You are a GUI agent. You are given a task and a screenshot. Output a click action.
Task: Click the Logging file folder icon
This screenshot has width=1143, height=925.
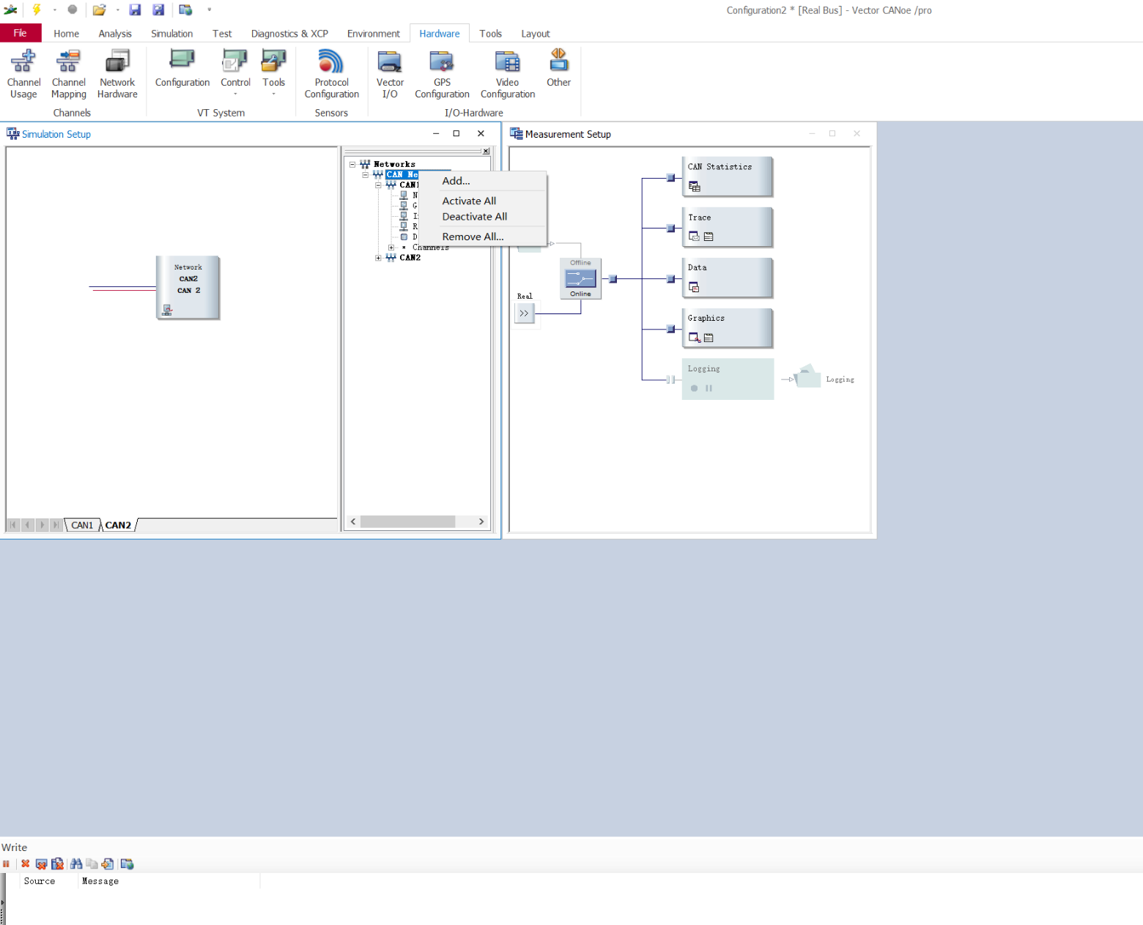807,376
